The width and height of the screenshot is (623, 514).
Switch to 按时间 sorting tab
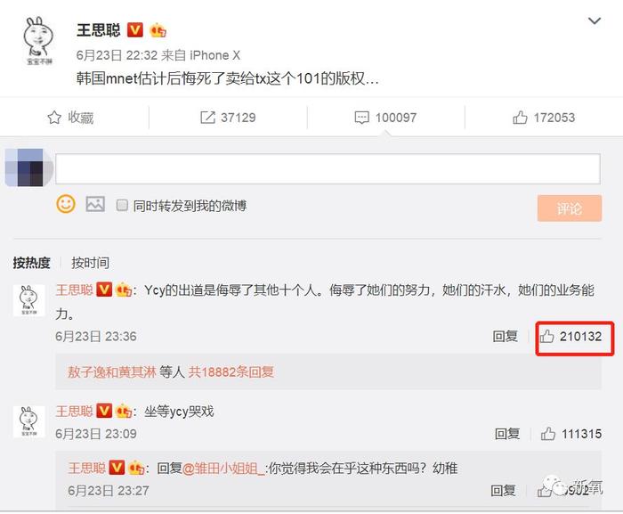pos(90,263)
